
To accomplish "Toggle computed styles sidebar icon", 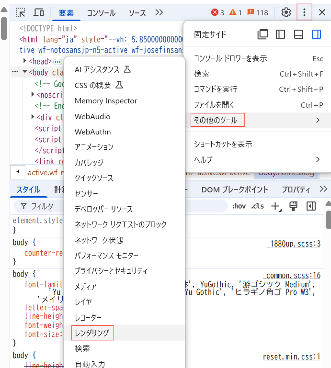I will [311, 206].
